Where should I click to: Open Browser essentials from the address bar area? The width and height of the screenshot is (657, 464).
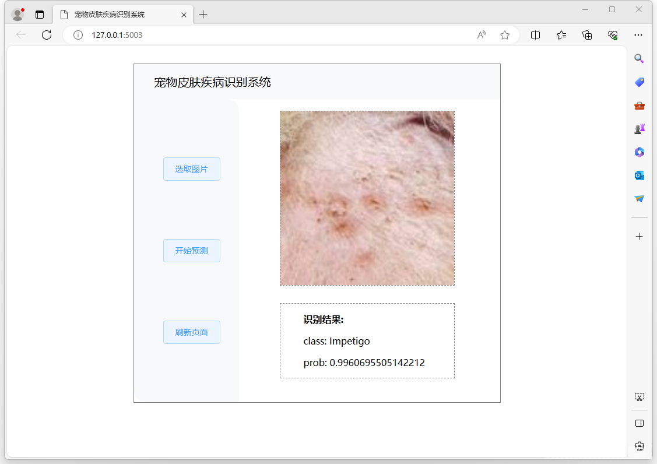[x=613, y=35]
